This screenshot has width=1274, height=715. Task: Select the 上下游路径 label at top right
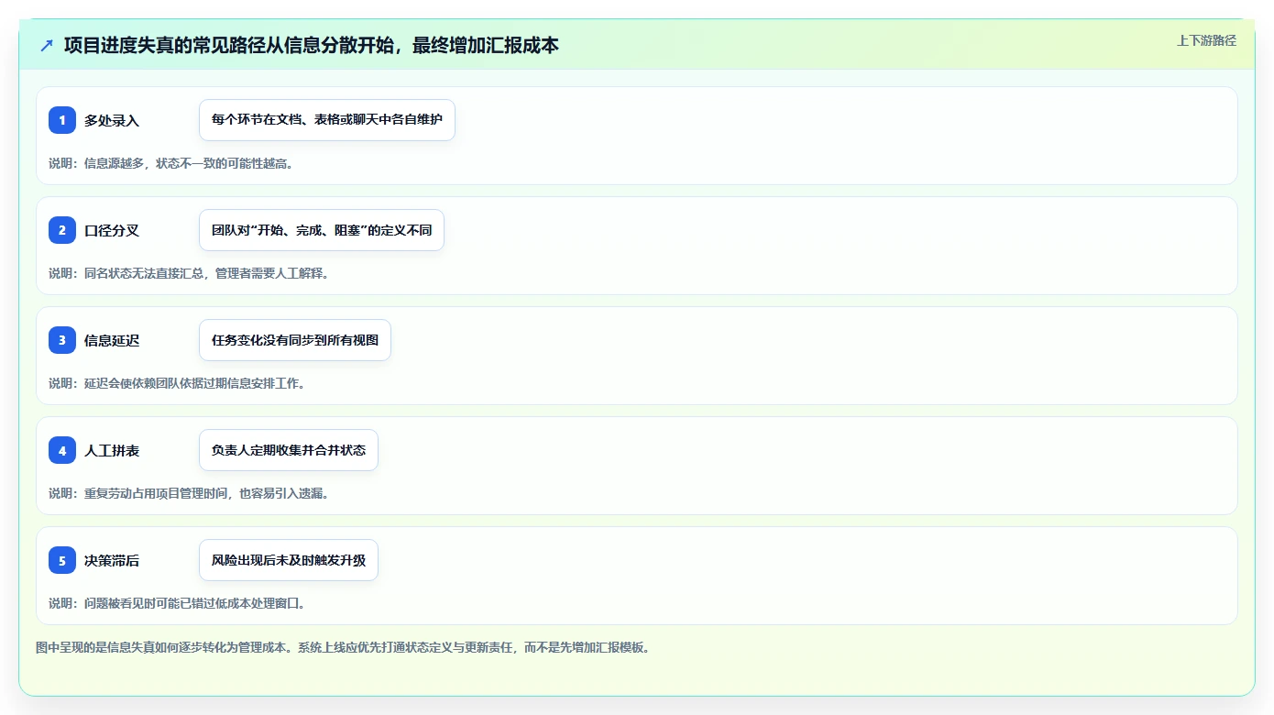pyautogui.click(x=1206, y=40)
